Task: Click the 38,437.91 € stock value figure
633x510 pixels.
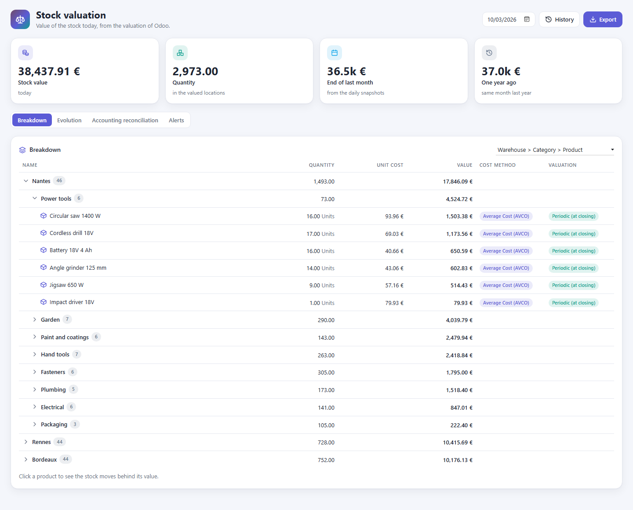Action: pyautogui.click(x=49, y=71)
